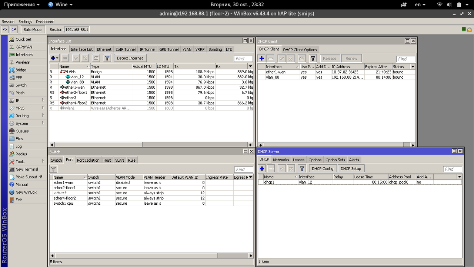
Task: Open the Session menu
Action: [x=8, y=22]
